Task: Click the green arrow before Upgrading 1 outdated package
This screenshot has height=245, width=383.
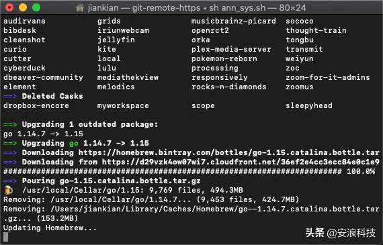Action: pyautogui.click(x=10, y=125)
